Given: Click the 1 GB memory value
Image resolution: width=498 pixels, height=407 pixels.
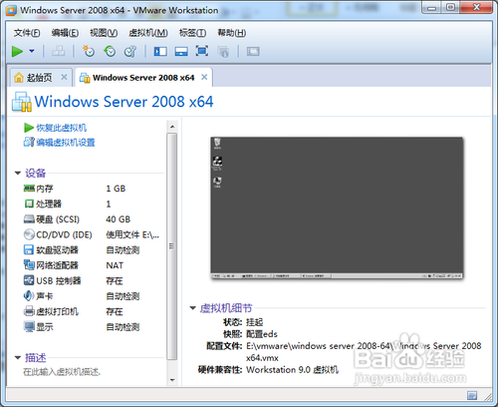Looking at the screenshot, I should (116, 189).
